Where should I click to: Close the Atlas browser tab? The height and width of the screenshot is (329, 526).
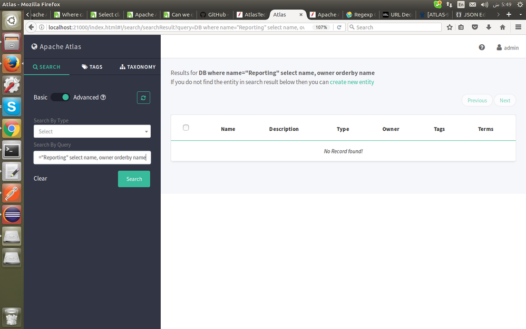[301, 15]
